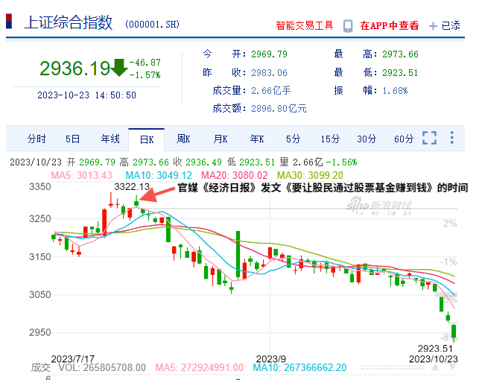Click the green down arrow indicator
The width and height of the screenshot is (479, 380).
point(119,68)
